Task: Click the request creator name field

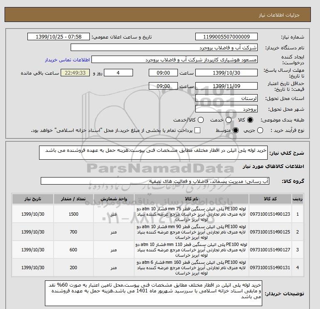Action: pos(174,59)
